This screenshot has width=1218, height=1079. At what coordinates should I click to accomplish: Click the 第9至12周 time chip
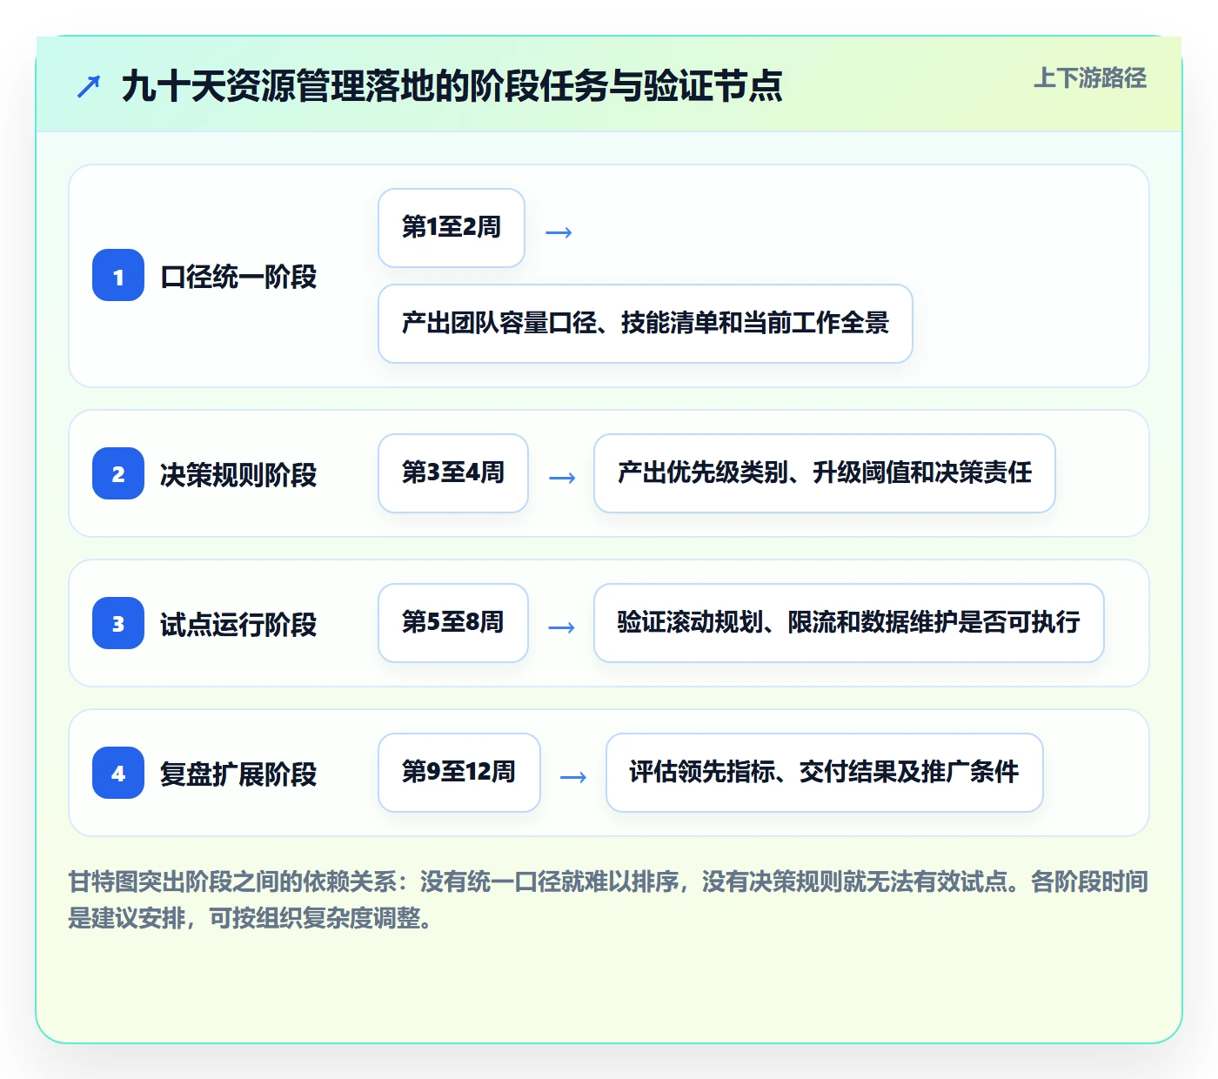click(459, 773)
